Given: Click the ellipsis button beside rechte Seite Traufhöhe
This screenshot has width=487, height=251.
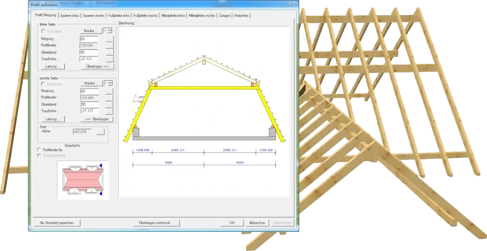Looking at the screenshot, I should coord(109,111).
